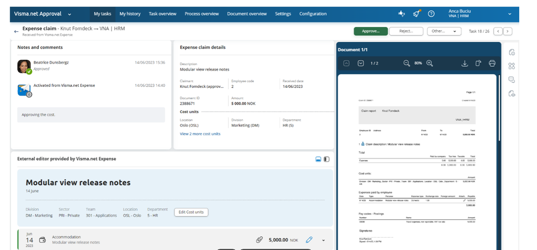Image resolution: width=537 pixels, height=250 pixels.
Task: Click the Approve... button
Action: point(371,31)
